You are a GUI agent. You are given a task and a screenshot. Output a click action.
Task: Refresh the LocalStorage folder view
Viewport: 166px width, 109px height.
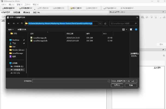pyautogui.click(x=105, y=24)
